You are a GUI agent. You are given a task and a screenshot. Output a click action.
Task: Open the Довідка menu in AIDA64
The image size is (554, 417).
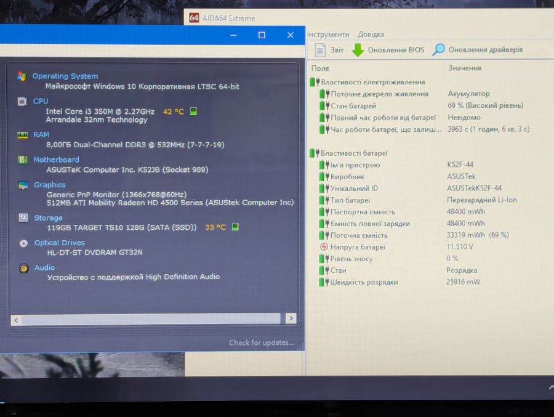coord(371,34)
